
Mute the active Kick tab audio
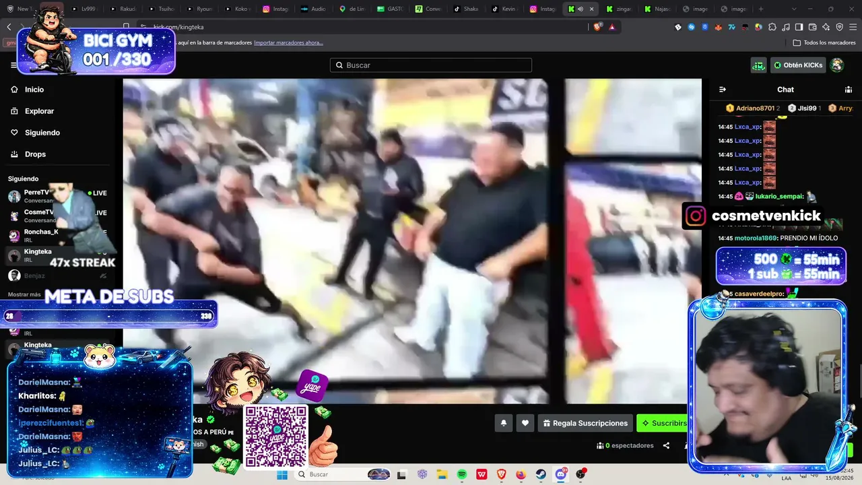click(581, 9)
